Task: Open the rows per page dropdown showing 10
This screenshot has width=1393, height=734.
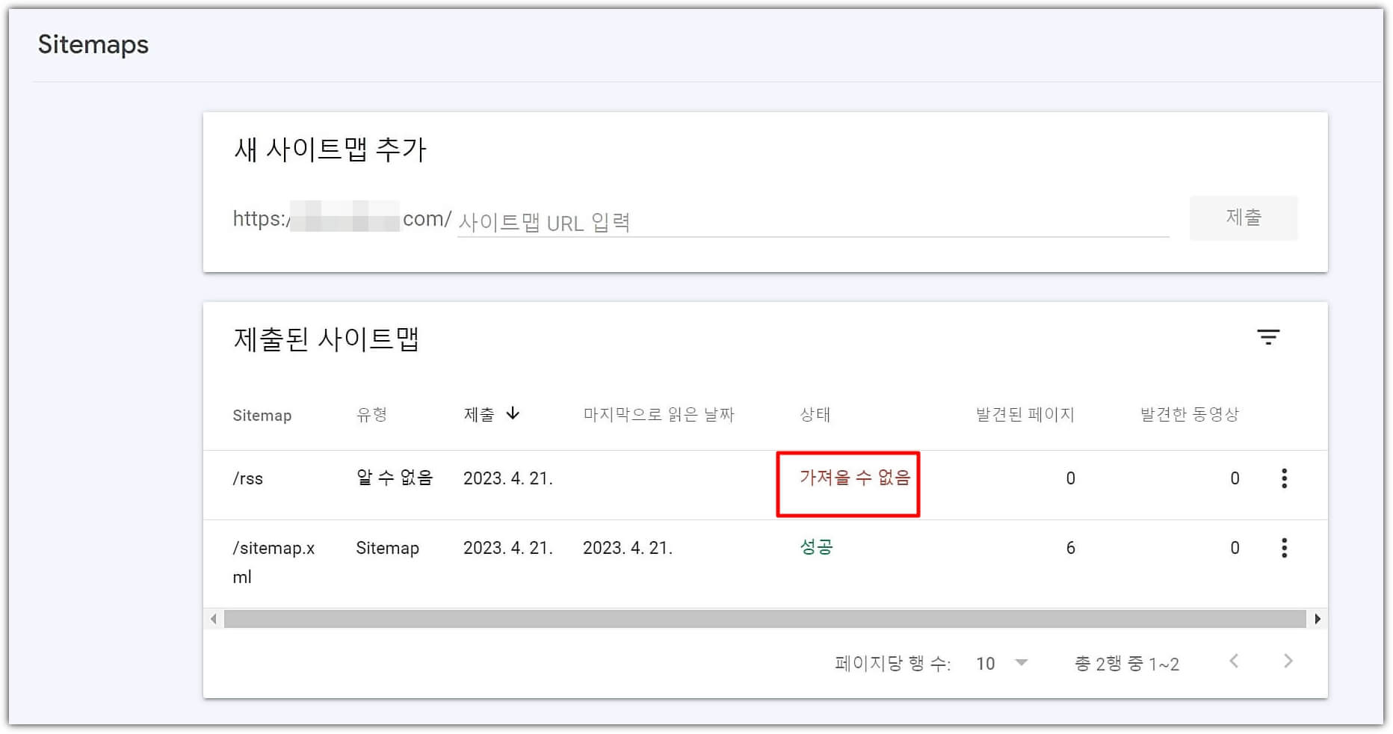Action: (1001, 662)
